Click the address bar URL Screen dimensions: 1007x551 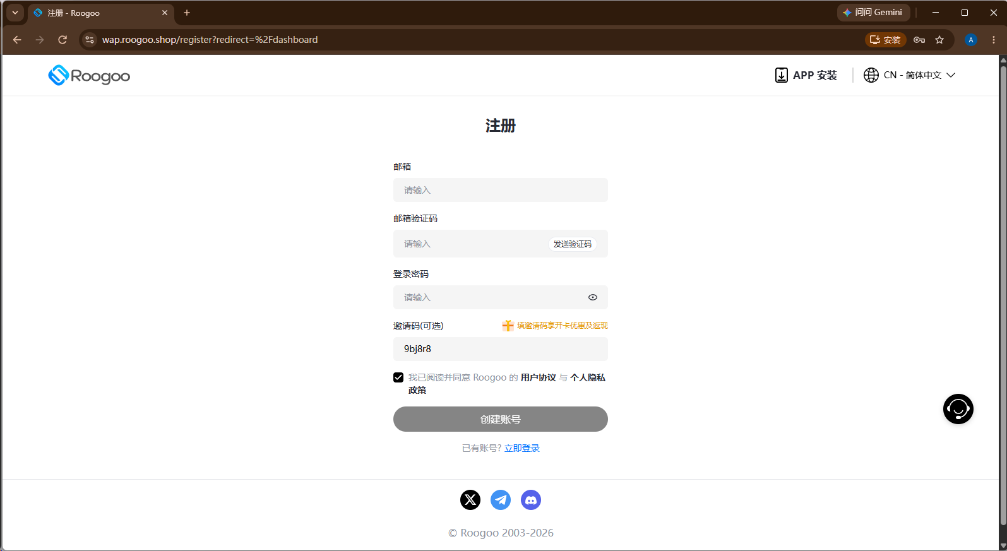pyautogui.click(x=210, y=40)
